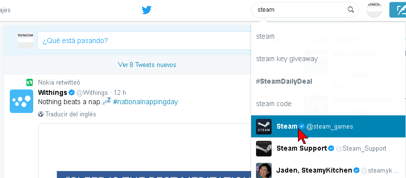Viewport: 406px width, 178px height.
Task: Click the @Withings handle
Action: [92, 92]
